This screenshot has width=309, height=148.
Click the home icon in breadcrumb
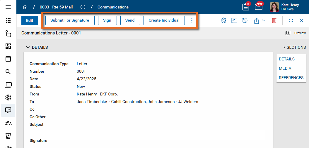25,7
